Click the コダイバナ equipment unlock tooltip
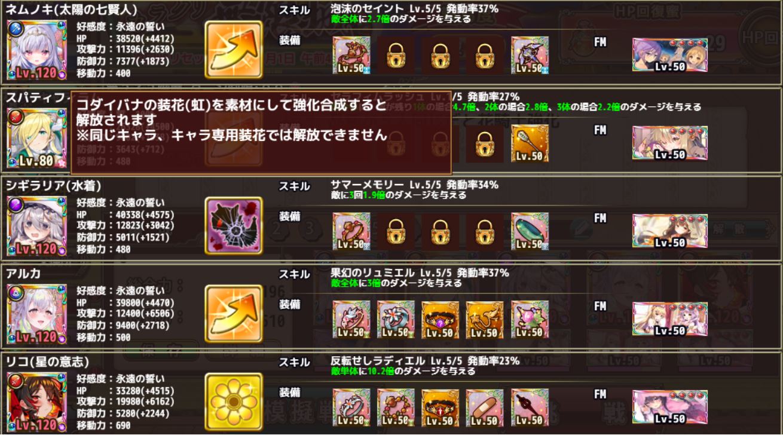 click(261, 132)
